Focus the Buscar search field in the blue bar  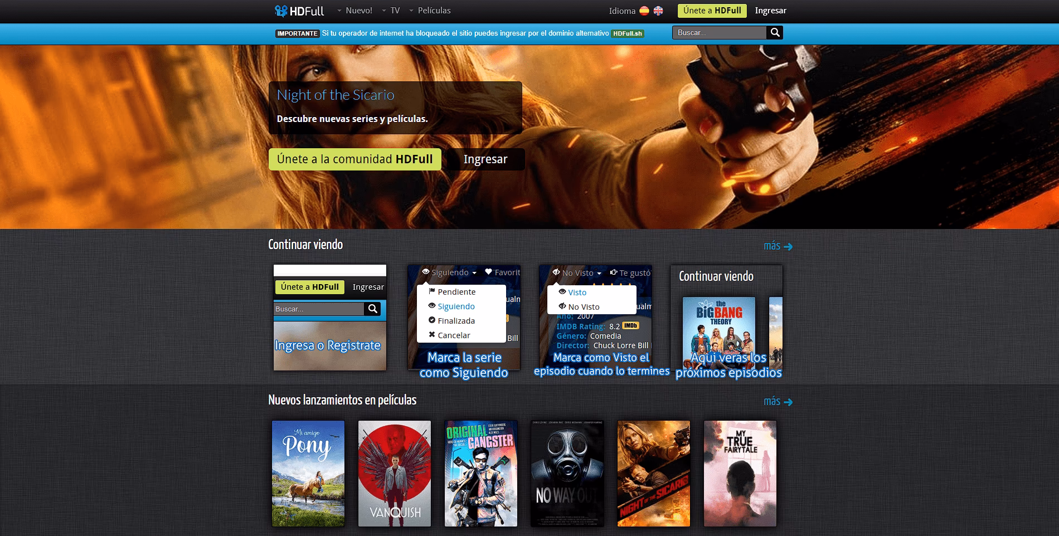(719, 33)
